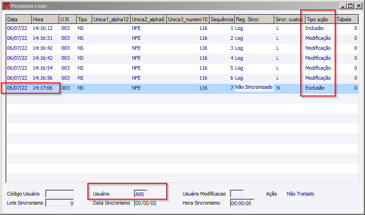Click the Não Tratado action value

300,194
